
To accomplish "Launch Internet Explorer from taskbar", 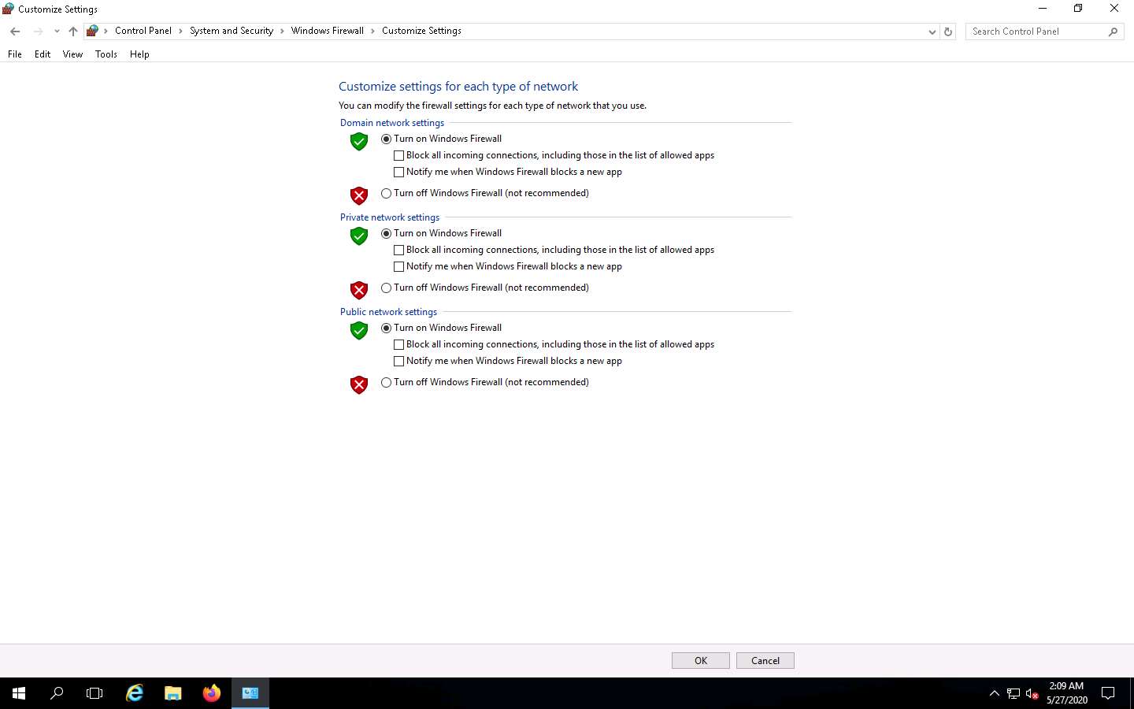I will [135, 693].
